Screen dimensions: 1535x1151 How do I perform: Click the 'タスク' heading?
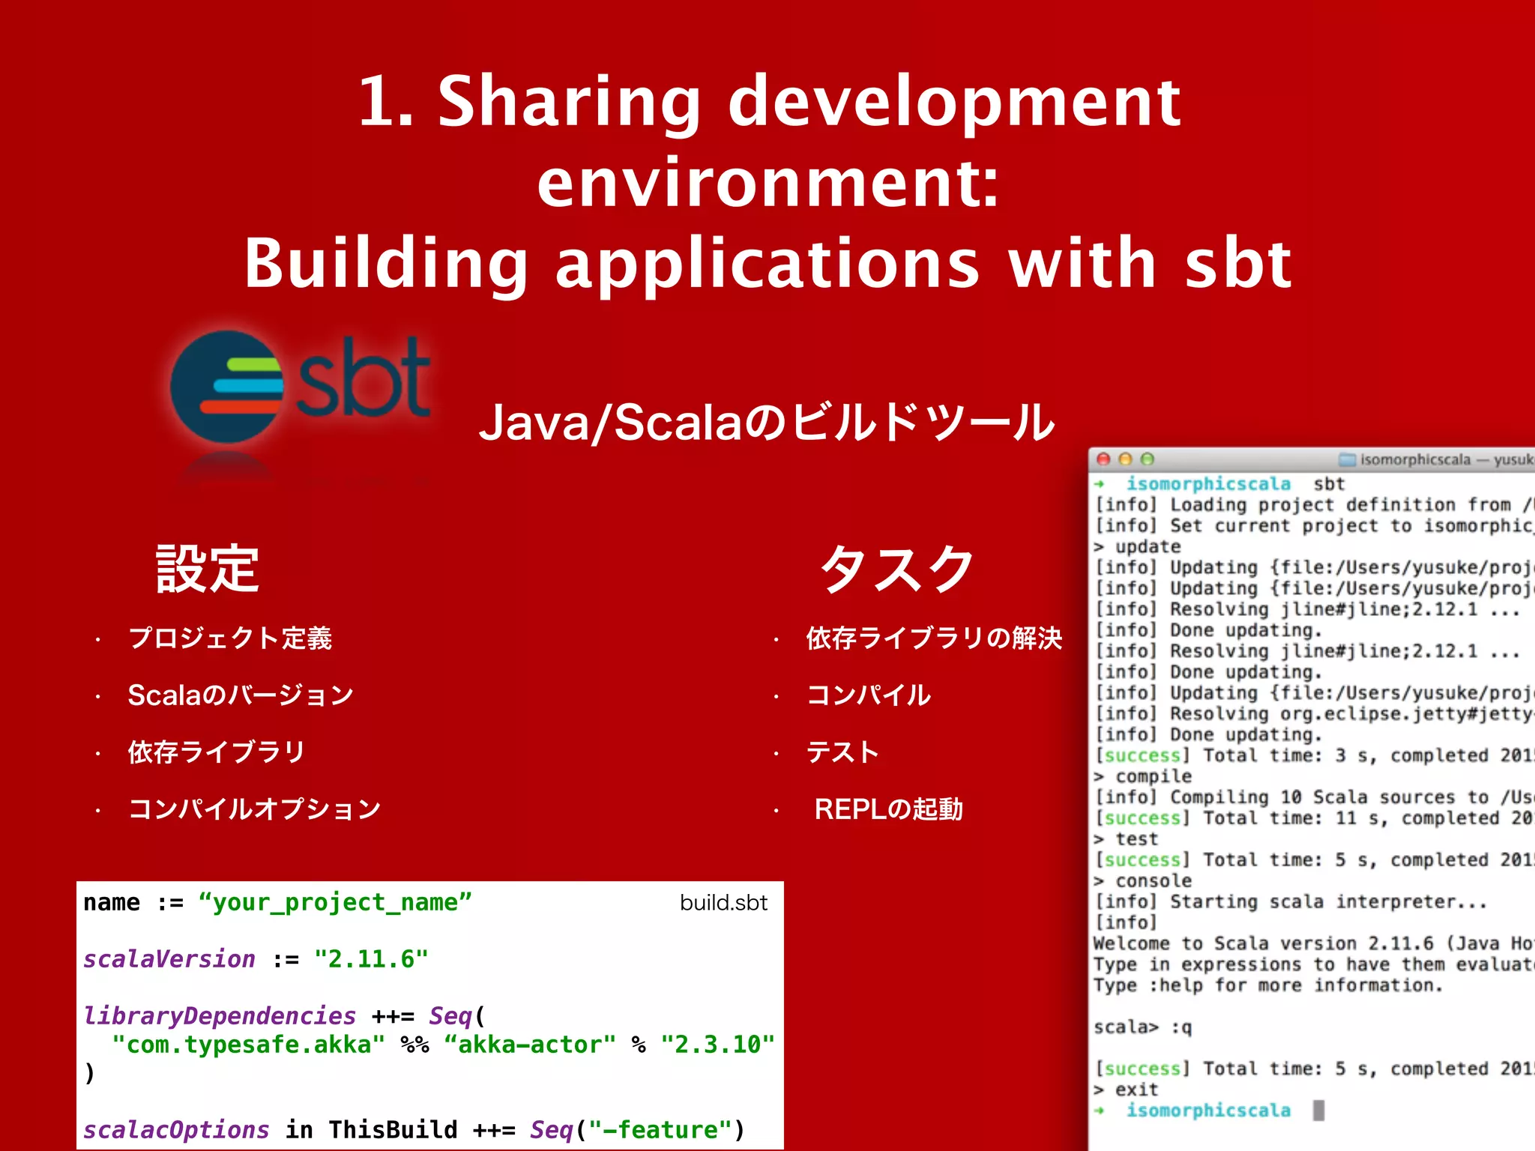click(896, 569)
